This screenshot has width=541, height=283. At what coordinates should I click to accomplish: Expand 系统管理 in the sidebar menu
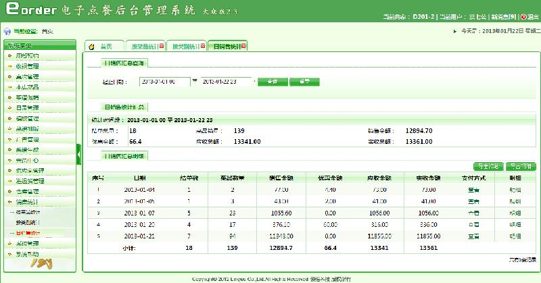click(27, 244)
